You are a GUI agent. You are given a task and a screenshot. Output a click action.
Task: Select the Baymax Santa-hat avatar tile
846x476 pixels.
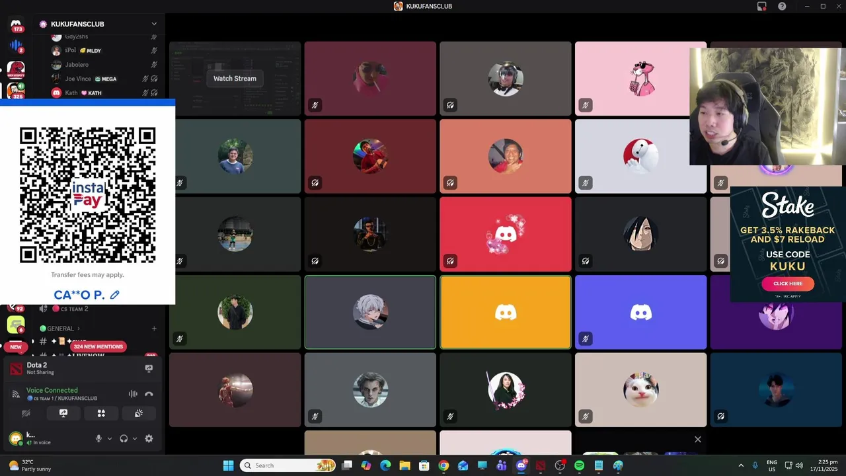(640, 156)
